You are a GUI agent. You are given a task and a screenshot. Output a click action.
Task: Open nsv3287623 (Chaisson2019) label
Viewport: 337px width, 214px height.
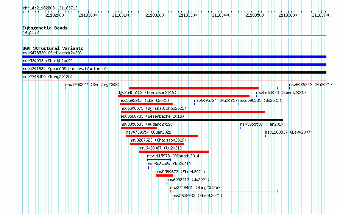(158, 140)
